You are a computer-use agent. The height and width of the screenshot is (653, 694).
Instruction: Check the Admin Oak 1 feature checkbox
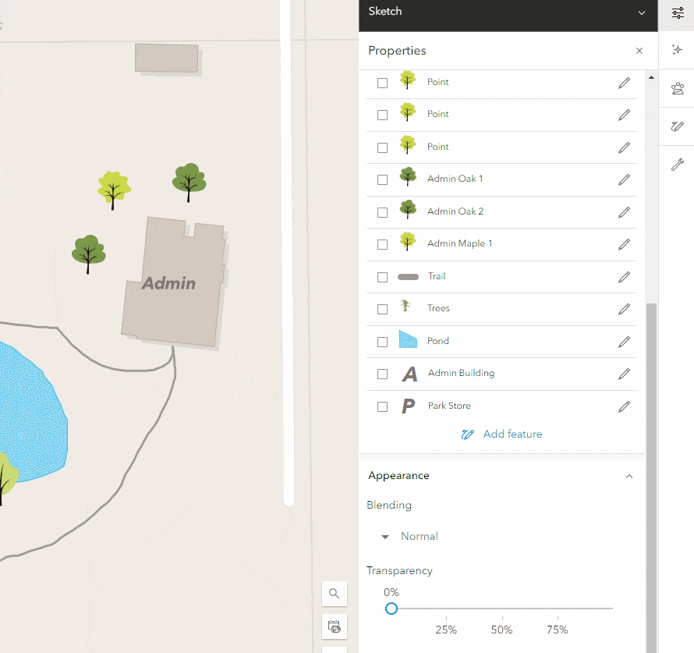382,179
